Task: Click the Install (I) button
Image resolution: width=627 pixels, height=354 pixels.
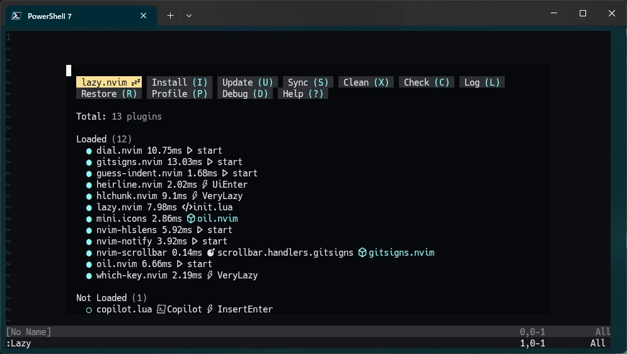Action: point(180,83)
